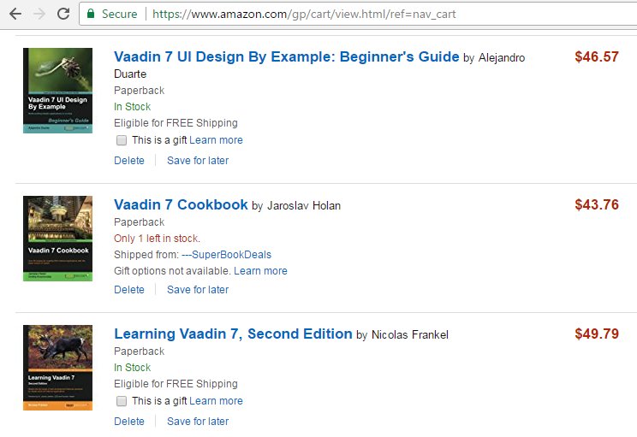
Task: Save Vaadin 7 Cookbook for later
Action: [198, 290]
